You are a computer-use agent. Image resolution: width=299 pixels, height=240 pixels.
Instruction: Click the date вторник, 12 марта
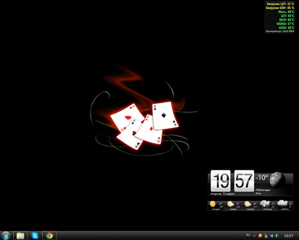[x=223, y=194]
